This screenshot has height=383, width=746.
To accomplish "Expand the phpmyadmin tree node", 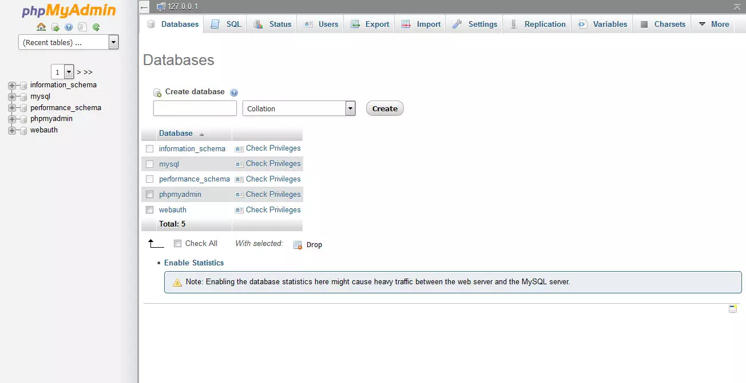I will [11, 119].
